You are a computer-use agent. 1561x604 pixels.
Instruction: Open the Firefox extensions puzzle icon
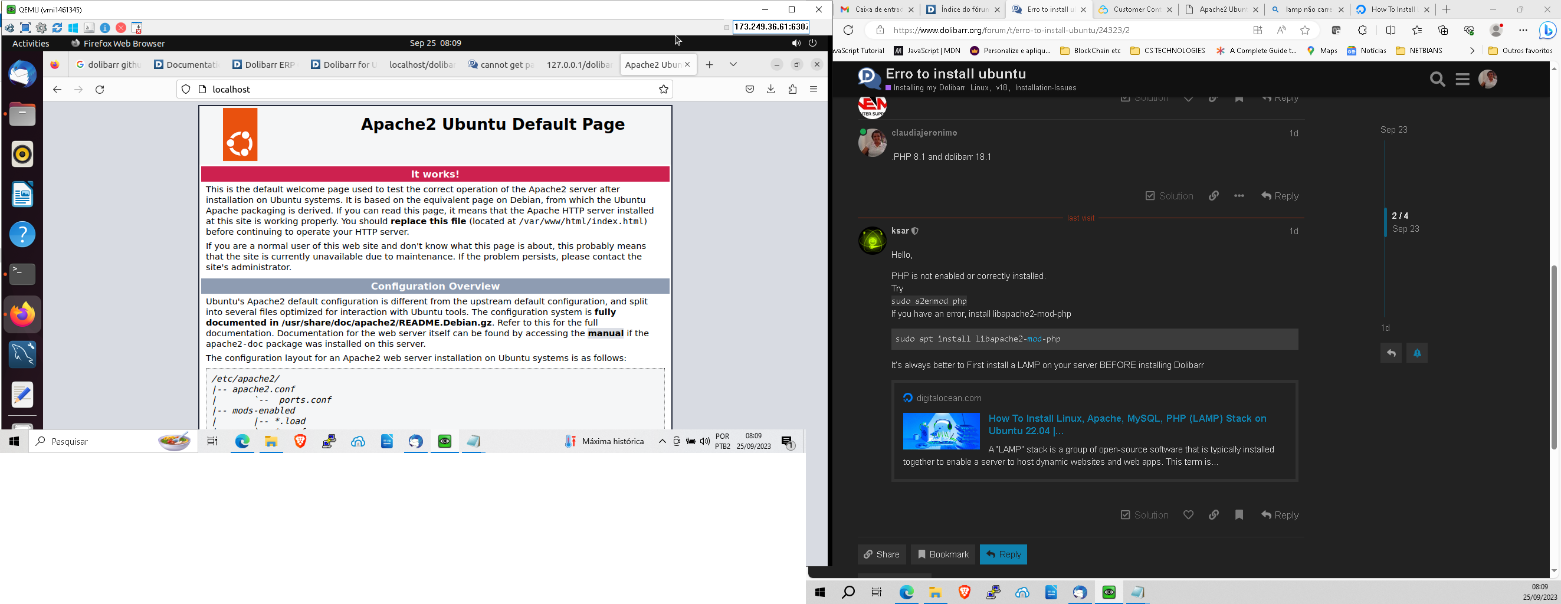pos(793,90)
